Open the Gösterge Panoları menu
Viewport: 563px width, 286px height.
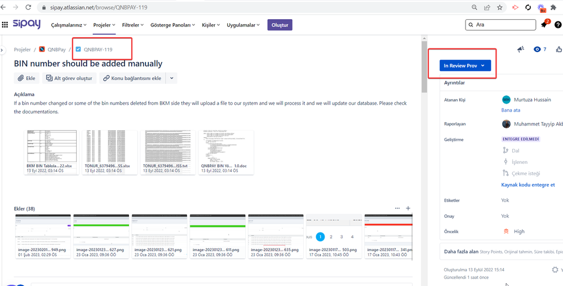(x=172, y=25)
